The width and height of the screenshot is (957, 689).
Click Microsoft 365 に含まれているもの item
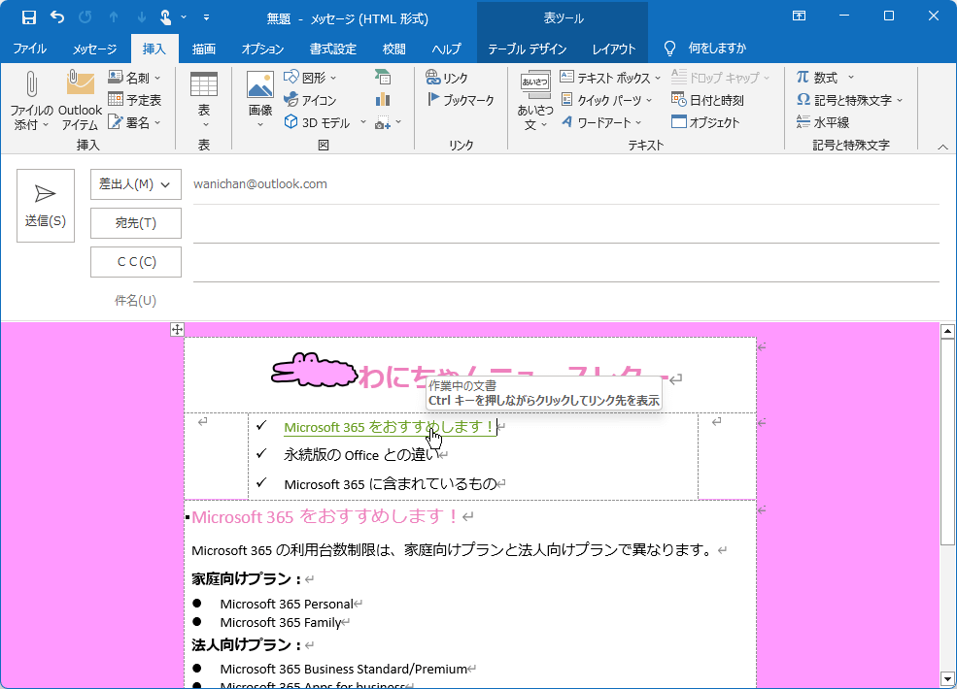[x=390, y=484]
